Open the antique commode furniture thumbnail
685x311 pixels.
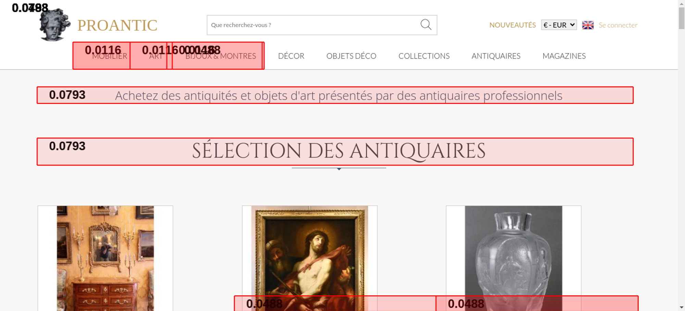pyautogui.click(x=105, y=258)
